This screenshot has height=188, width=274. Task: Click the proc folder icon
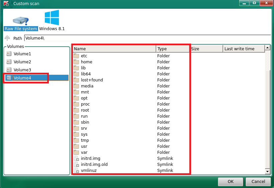pos(76,104)
